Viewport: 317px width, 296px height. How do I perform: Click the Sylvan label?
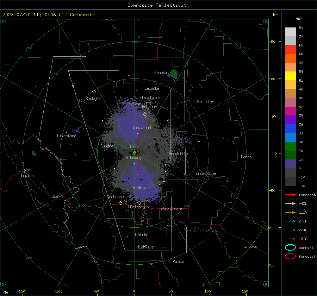click(135, 104)
